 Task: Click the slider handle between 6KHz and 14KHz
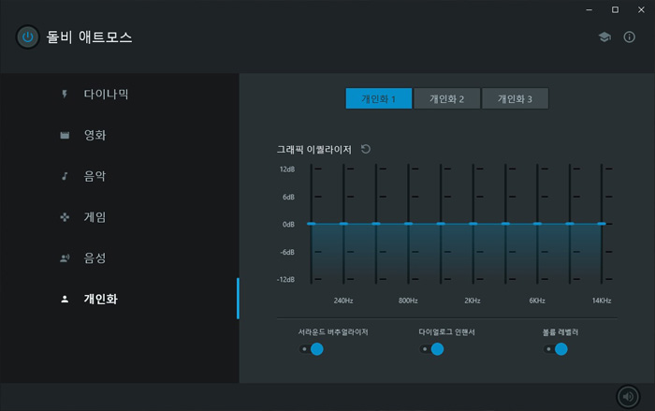point(569,224)
